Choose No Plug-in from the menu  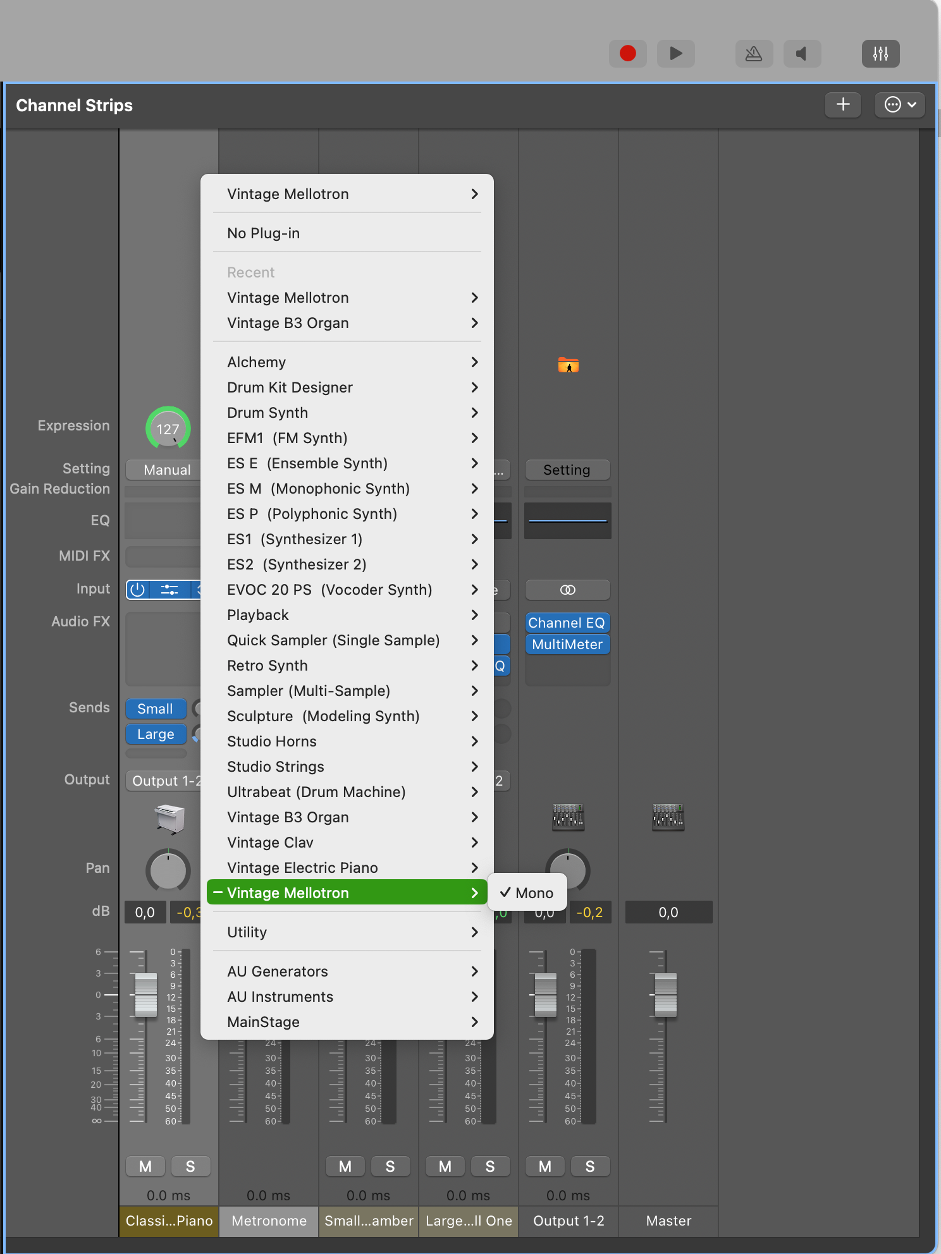(347, 233)
